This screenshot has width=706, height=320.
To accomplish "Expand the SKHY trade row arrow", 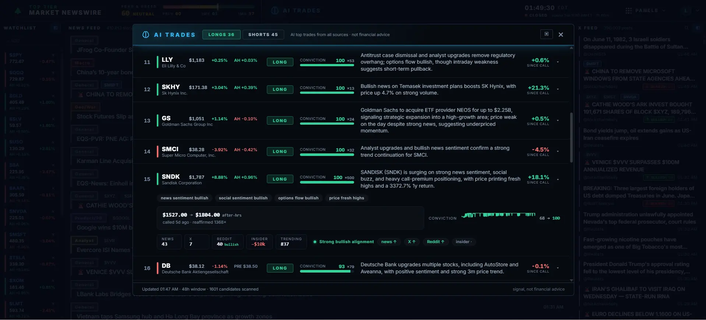I will (558, 89).
